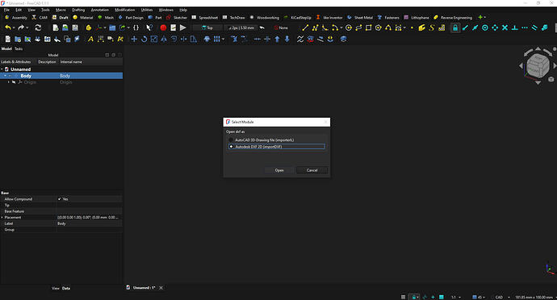Cancel the Select Module dialog
Image resolution: width=557 pixels, height=300 pixels.
click(x=312, y=170)
